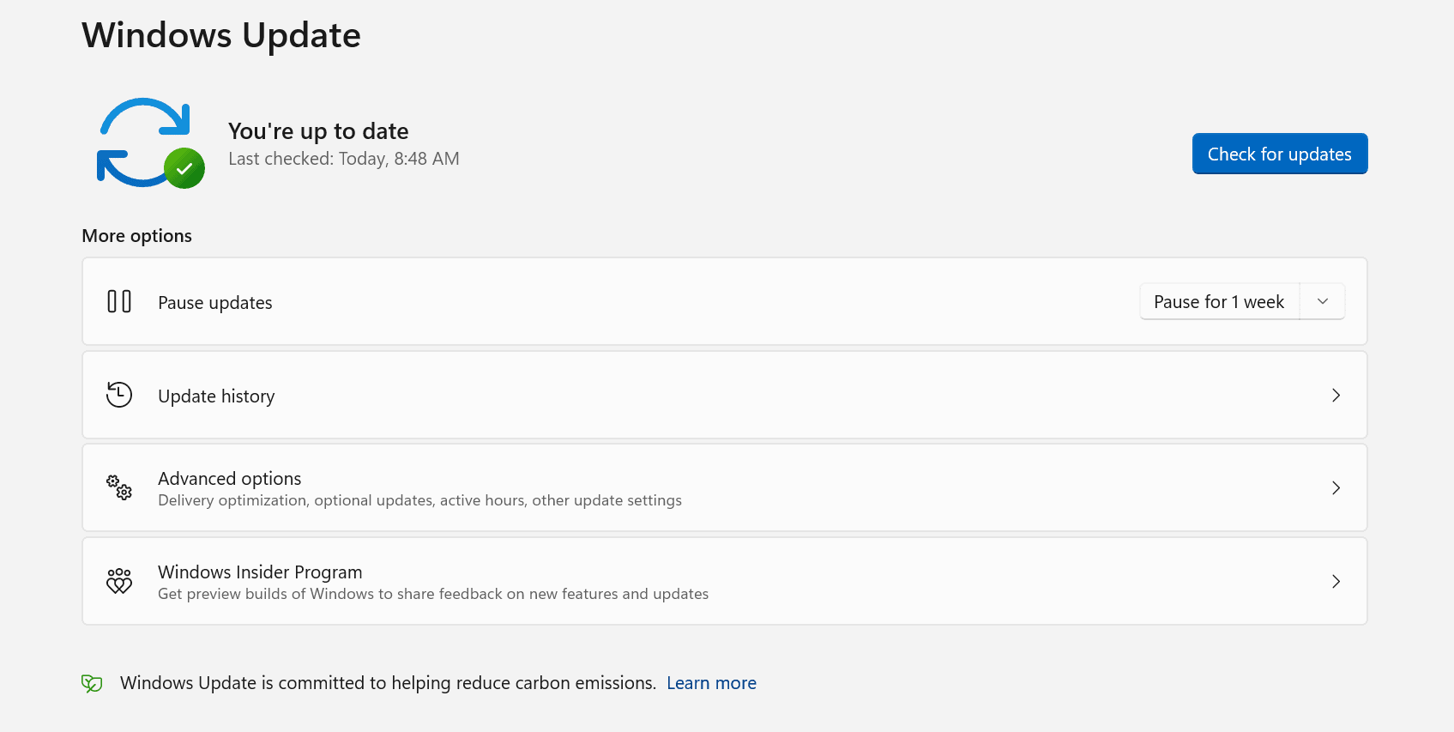
Task: Click the Update history clock icon
Action: (x=119, y=395)
